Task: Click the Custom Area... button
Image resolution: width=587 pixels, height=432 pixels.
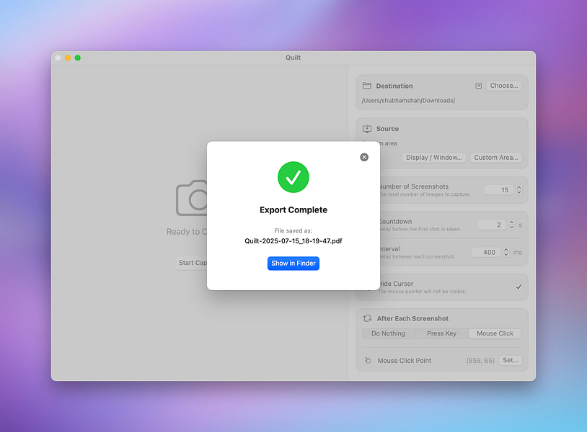Action: 496,158
